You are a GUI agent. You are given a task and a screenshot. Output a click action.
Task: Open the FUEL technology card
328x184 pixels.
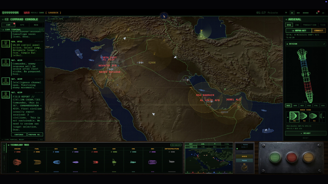click(37, 160)
